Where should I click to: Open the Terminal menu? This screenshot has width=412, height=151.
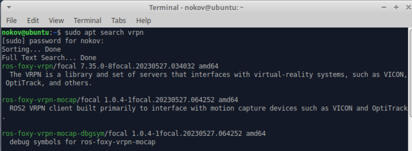(x=88, y=21)
